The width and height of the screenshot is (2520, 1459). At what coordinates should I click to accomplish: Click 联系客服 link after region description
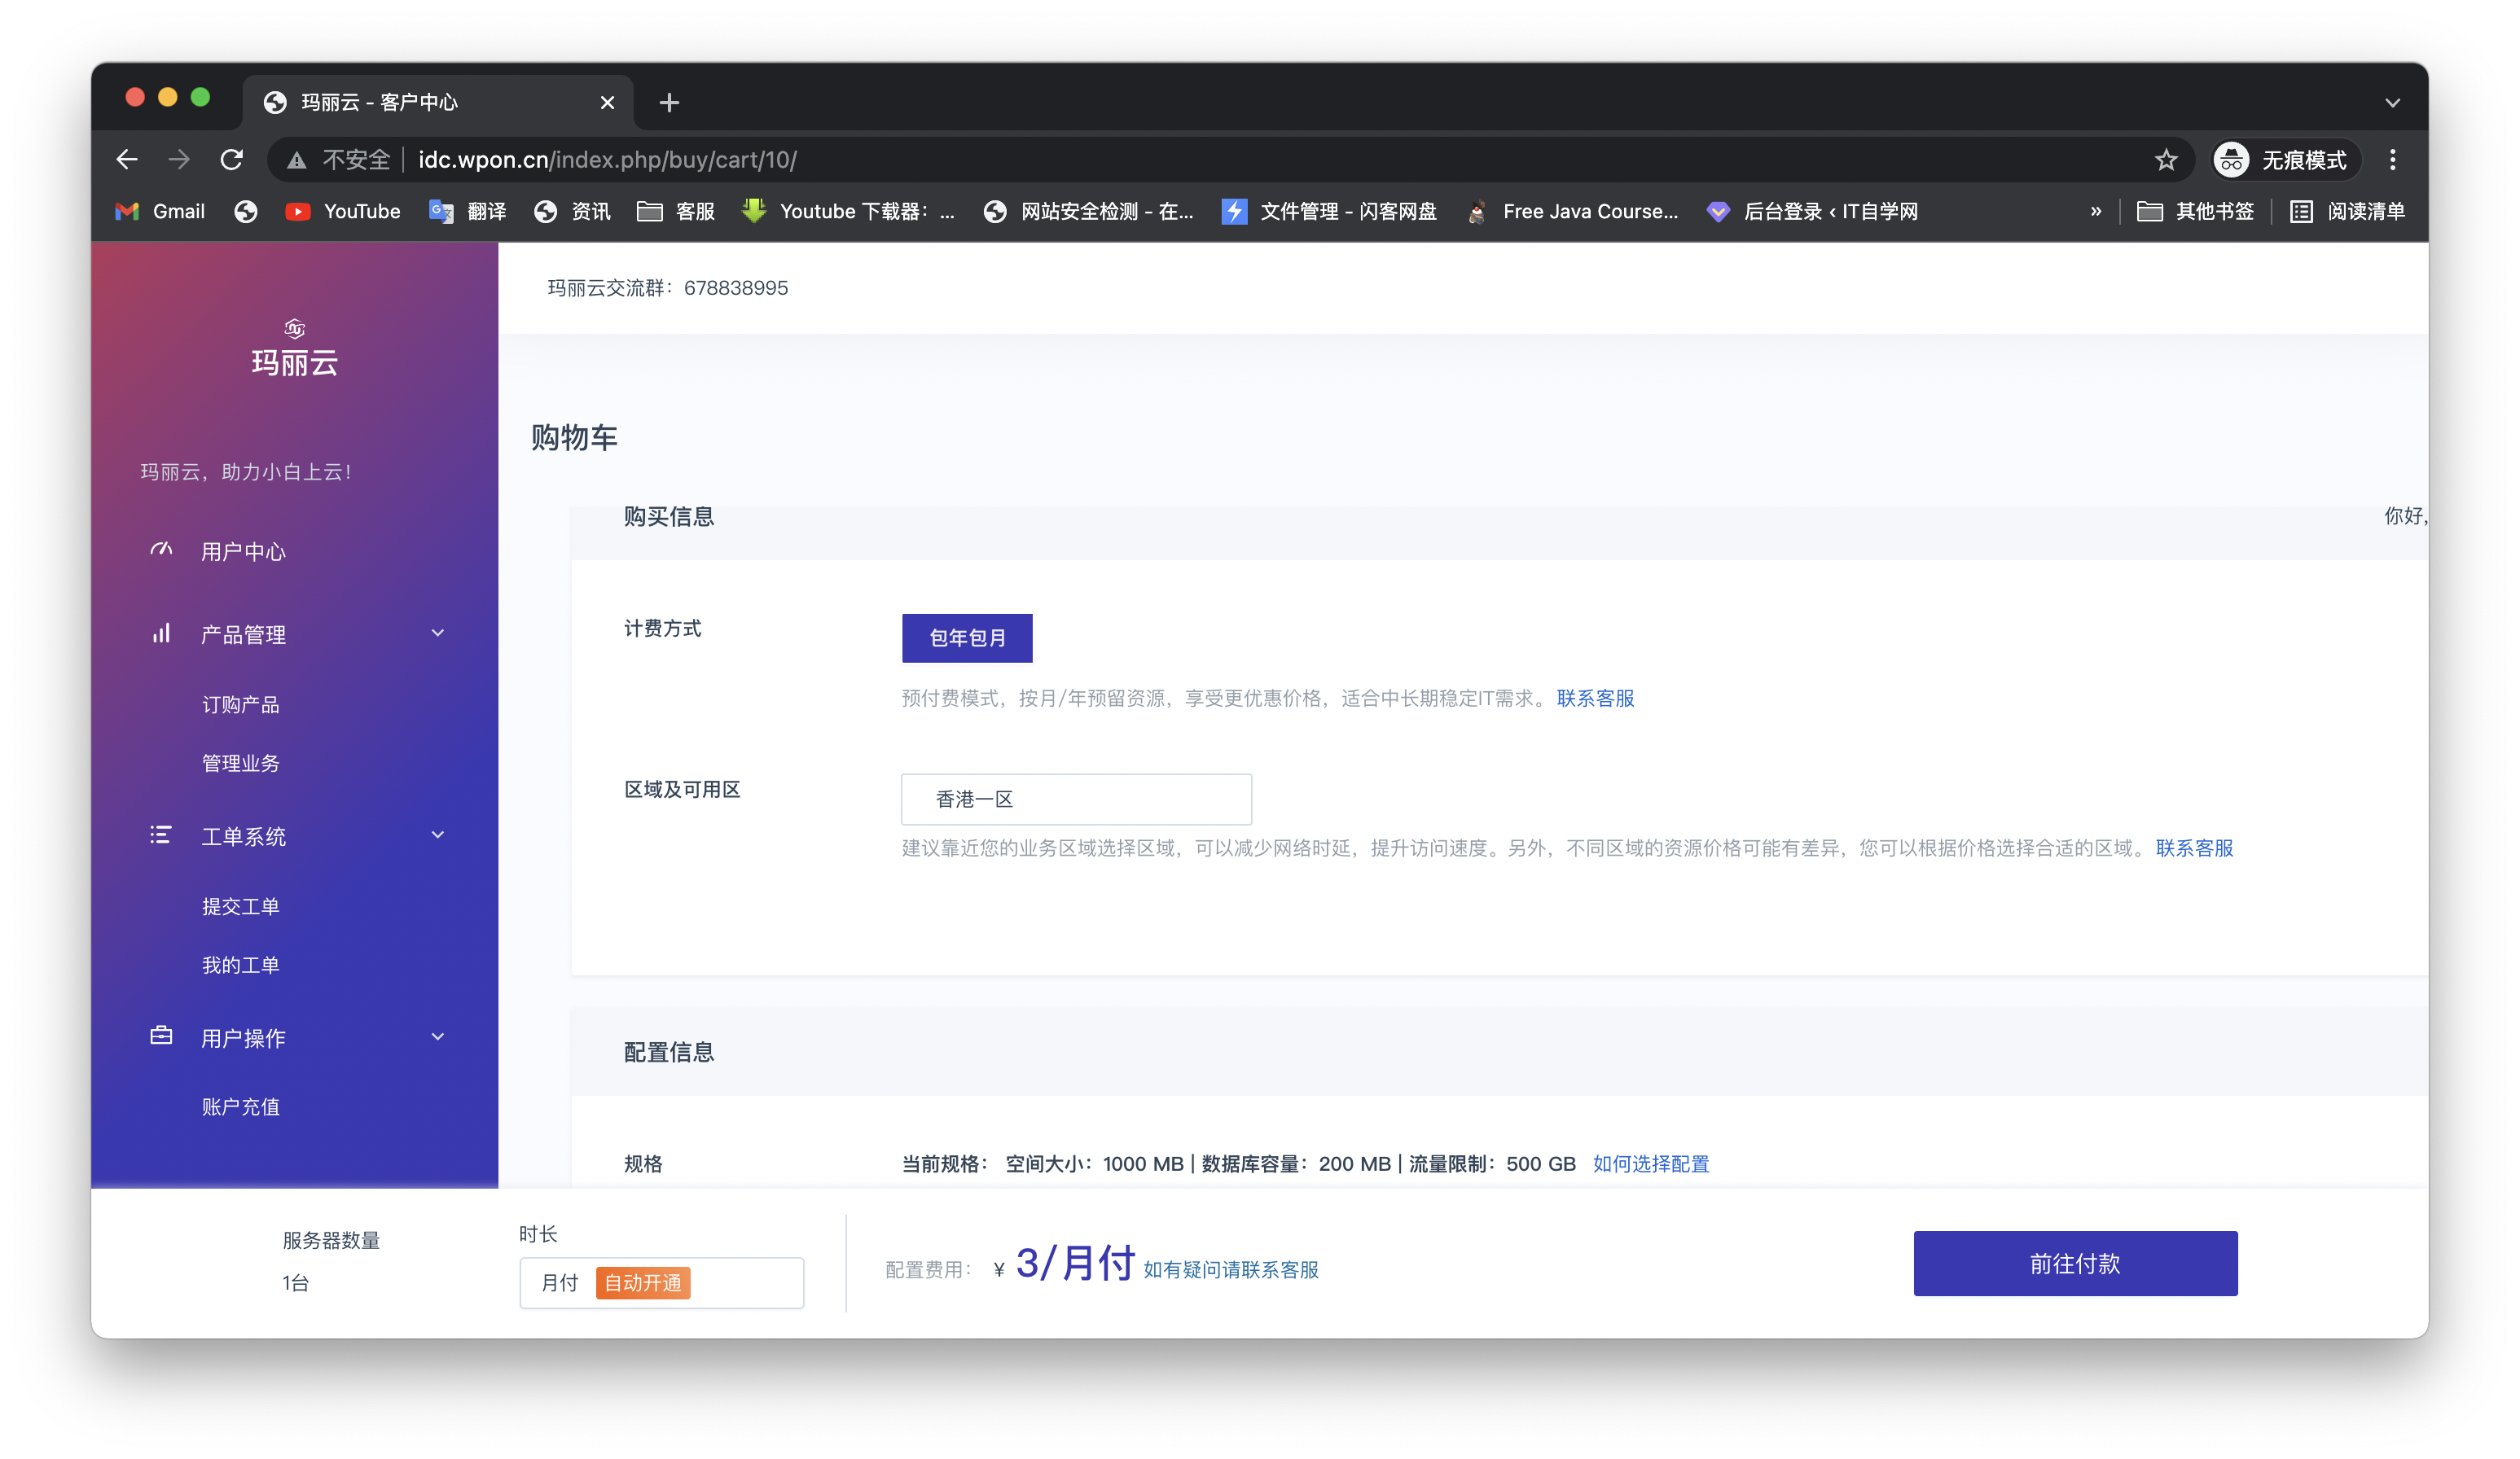tap(2194, 848)
